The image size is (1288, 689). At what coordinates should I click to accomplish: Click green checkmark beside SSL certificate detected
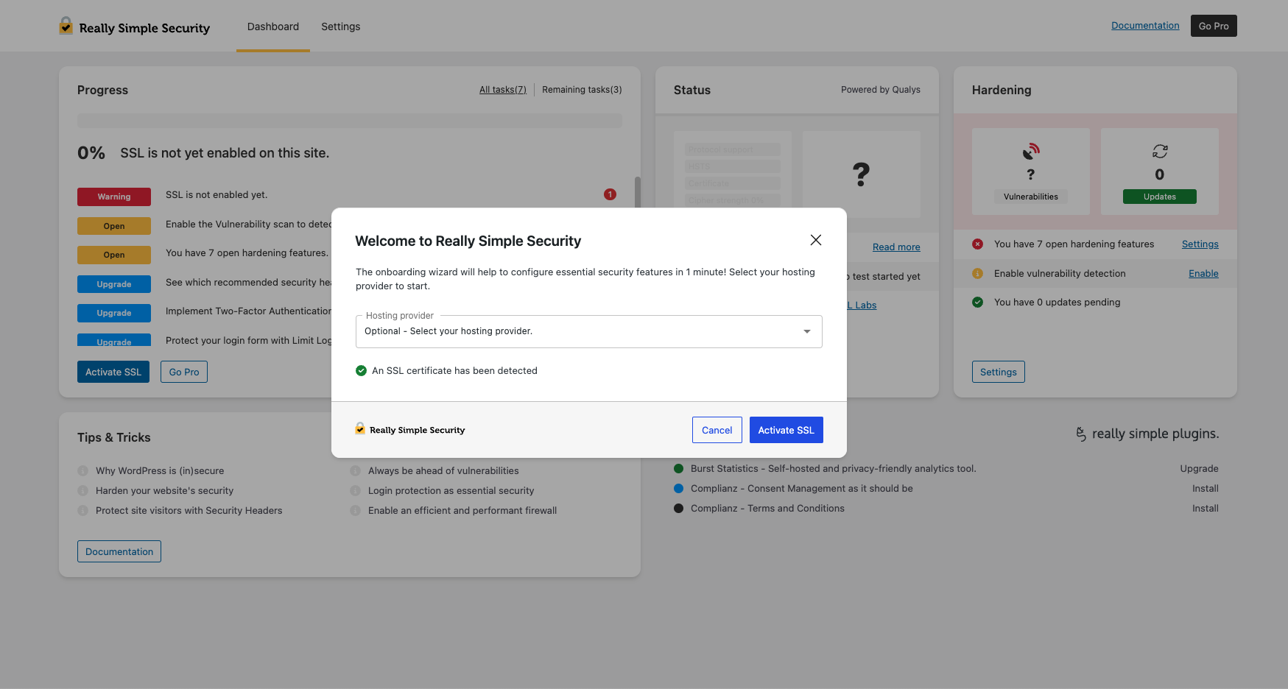pos(361,370)
